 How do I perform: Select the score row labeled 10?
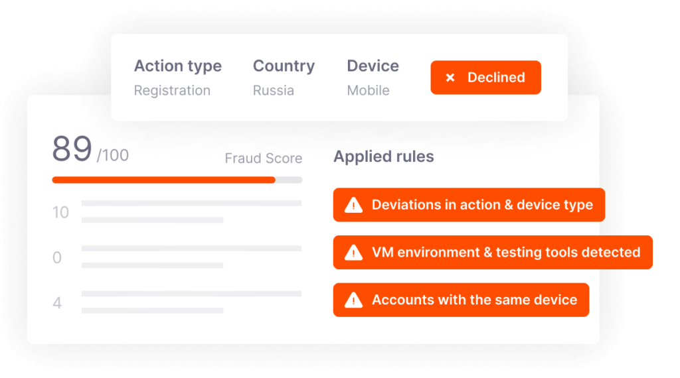tap(177, 212)
